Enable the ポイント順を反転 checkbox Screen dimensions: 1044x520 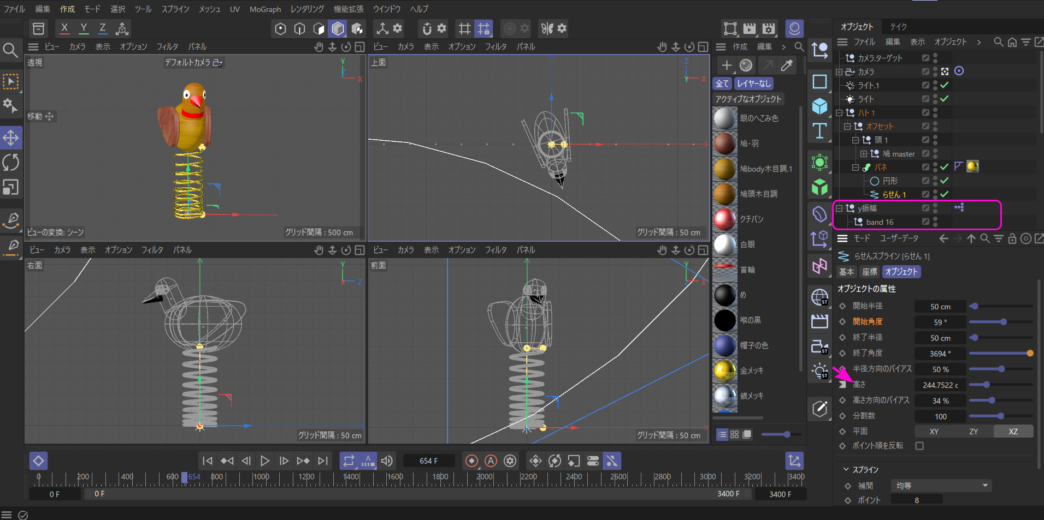click(919, 446)
